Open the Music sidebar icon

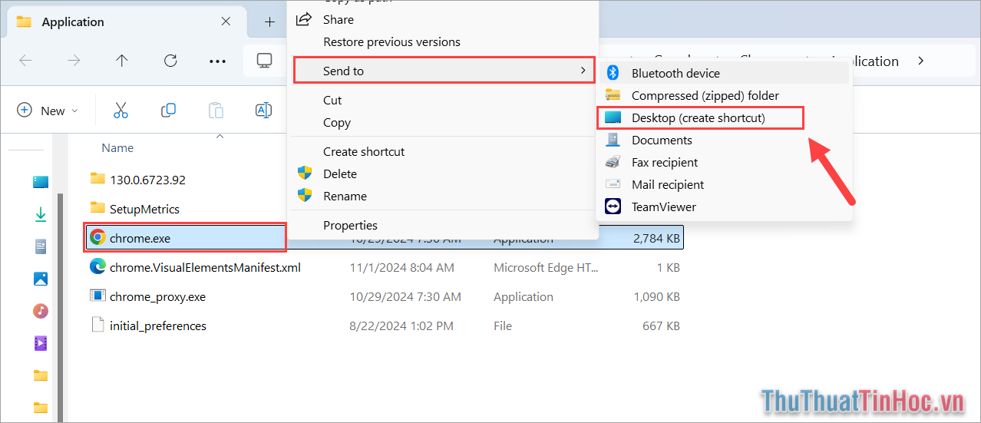(x=41, y=311)
